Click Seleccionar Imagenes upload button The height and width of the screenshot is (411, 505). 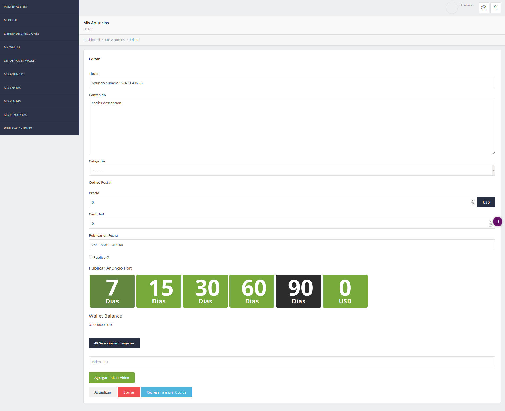tap(114, 343)
